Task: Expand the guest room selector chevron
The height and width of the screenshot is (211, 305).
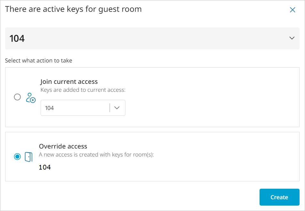Action: click(x=292, y=38)
